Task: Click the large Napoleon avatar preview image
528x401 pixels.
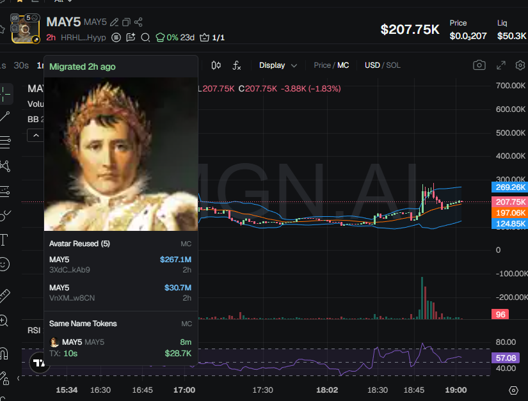Action: [121, 154]
